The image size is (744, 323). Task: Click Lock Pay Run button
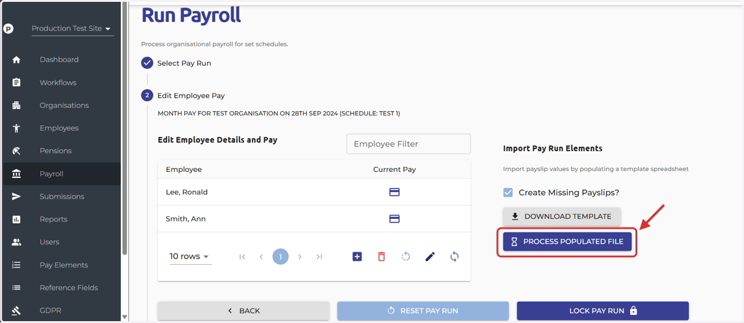pyautogui.click(x=603, y=311)
